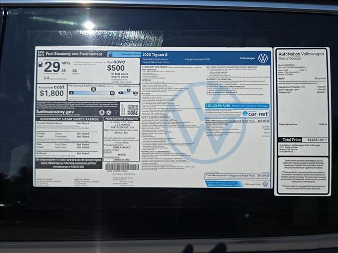This screenshot has height=253, width=338.
Task: Click the Volkswagen logo in sticker header
Action: tap(262, 58)
